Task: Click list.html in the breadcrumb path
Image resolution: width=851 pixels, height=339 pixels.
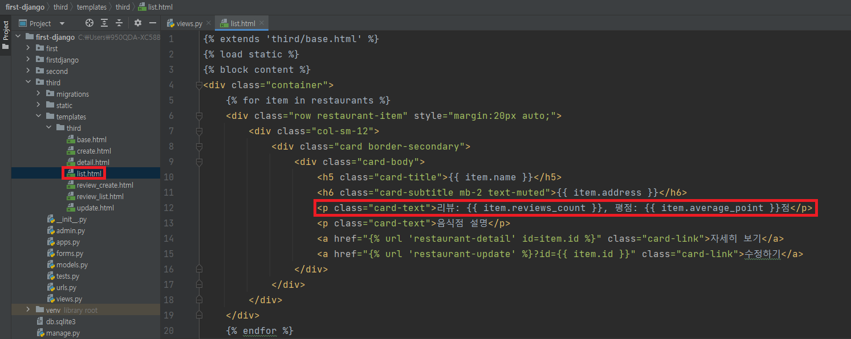Action: [156, 7]
